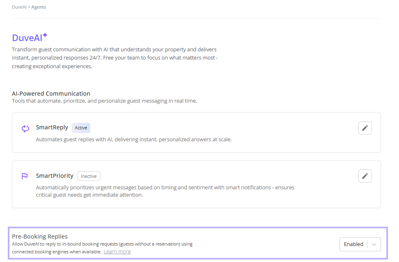Select the SmartReply card title

pos(52,127)
